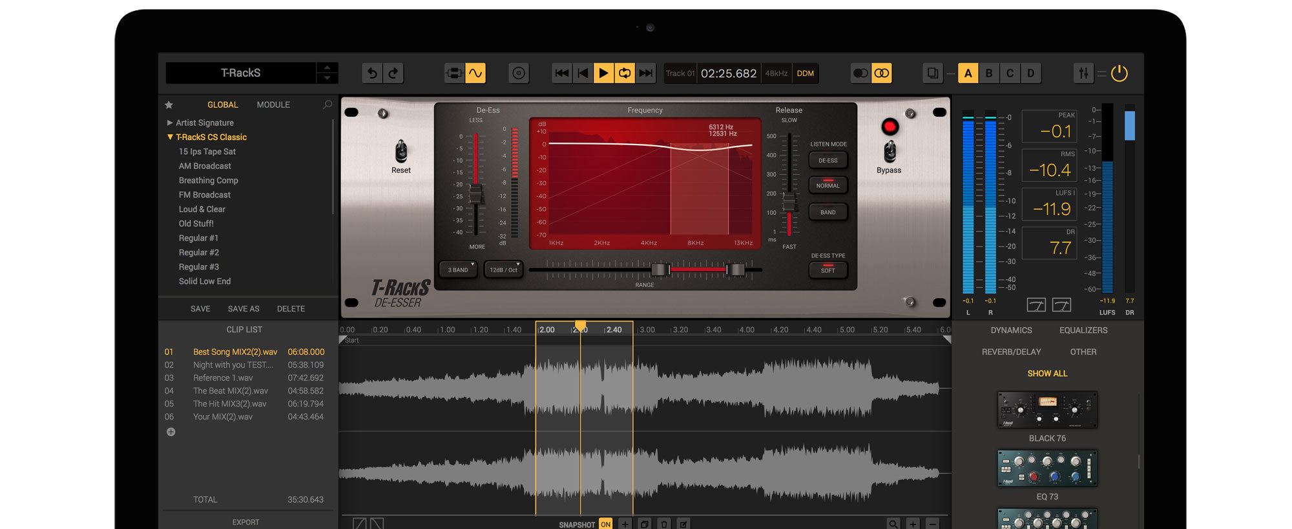Viewport: 1292px width, 529px height.
Task: Copy settings between A/B/C/D slots
Action: pos(933,74)
